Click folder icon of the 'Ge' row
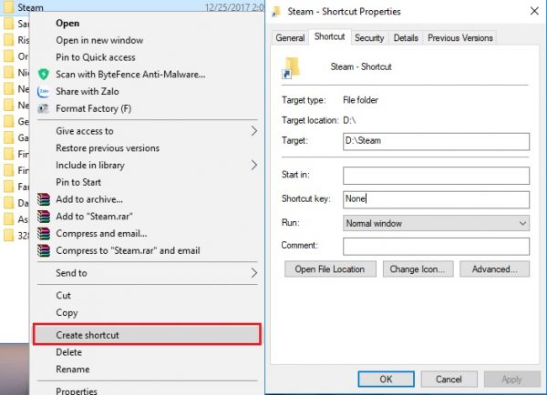 coord(9,121)
